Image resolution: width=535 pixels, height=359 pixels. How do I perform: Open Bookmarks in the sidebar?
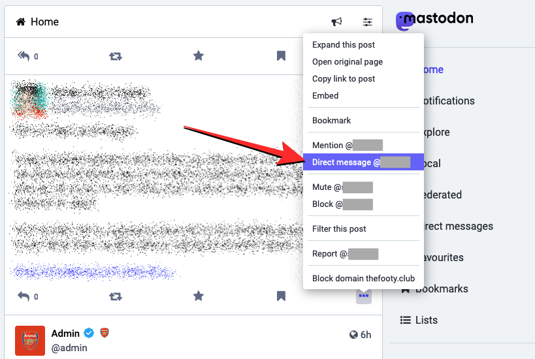point(442,289)
